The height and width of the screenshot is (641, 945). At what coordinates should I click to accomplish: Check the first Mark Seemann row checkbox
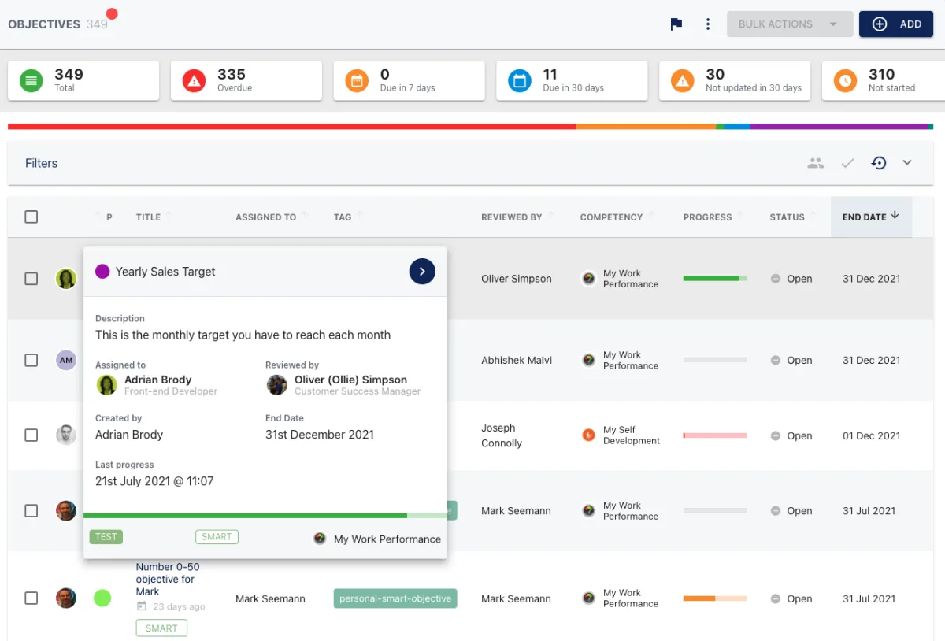[x=31, y=510]
